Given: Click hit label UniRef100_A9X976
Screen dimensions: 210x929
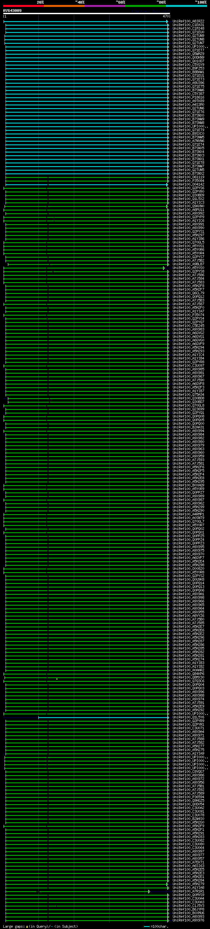Looking at the screenshot, I should (188, 920).
